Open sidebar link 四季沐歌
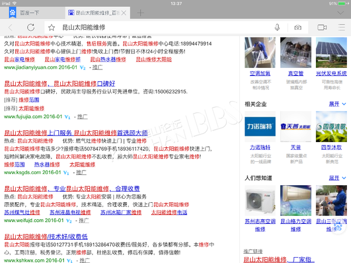This screenshot has height=263, width=351. click(331, 147)
